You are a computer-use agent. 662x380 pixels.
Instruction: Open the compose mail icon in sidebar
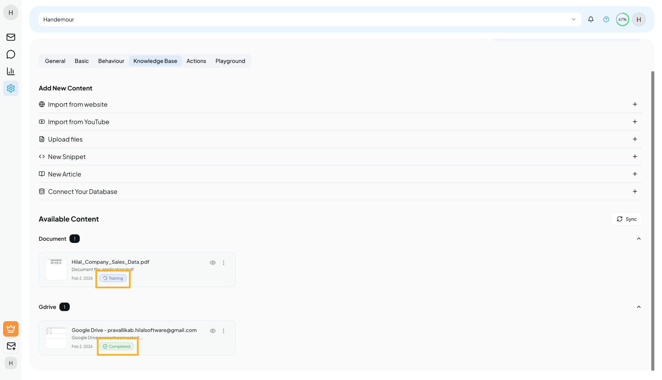coord(11,346)
